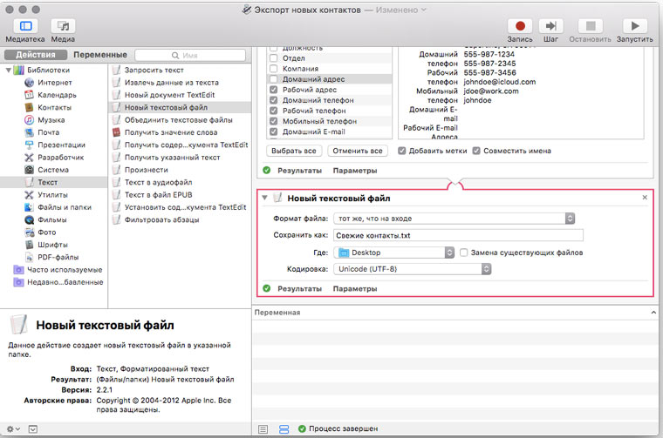Switch to the workflow variables view icon
This screenshot has height=438, width=663.
coord(284,429)
